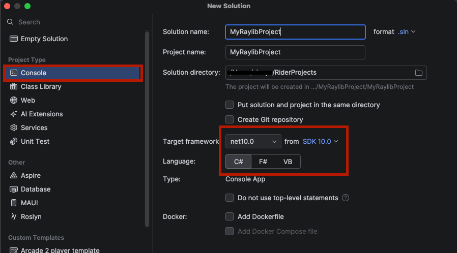Open the net10.0 target framework dropdown
This screenshot has height=253, width=457.
point(253,141)
